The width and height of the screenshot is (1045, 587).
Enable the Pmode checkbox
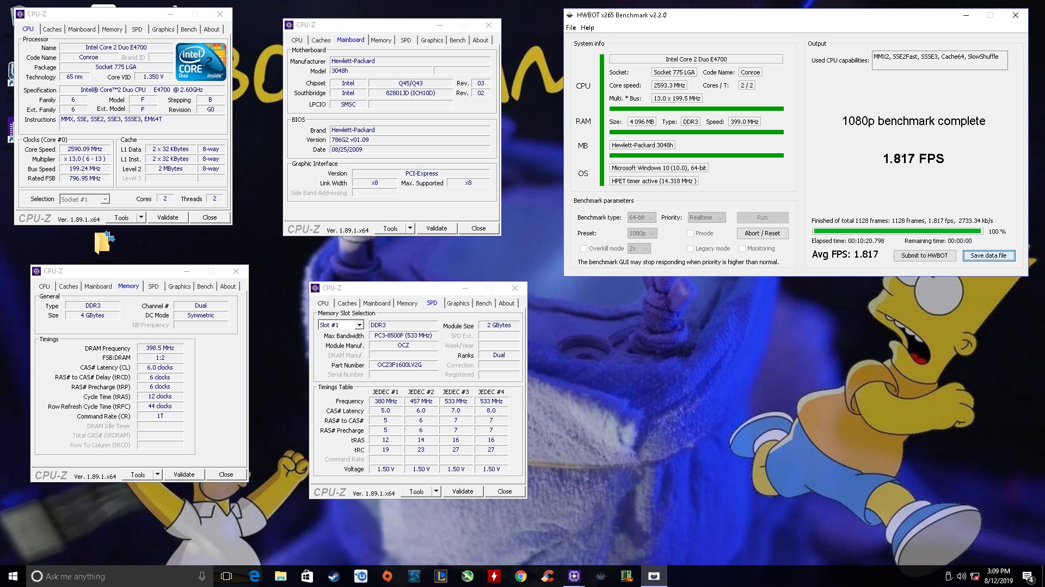pyautogui.click(x=690, y=233)
